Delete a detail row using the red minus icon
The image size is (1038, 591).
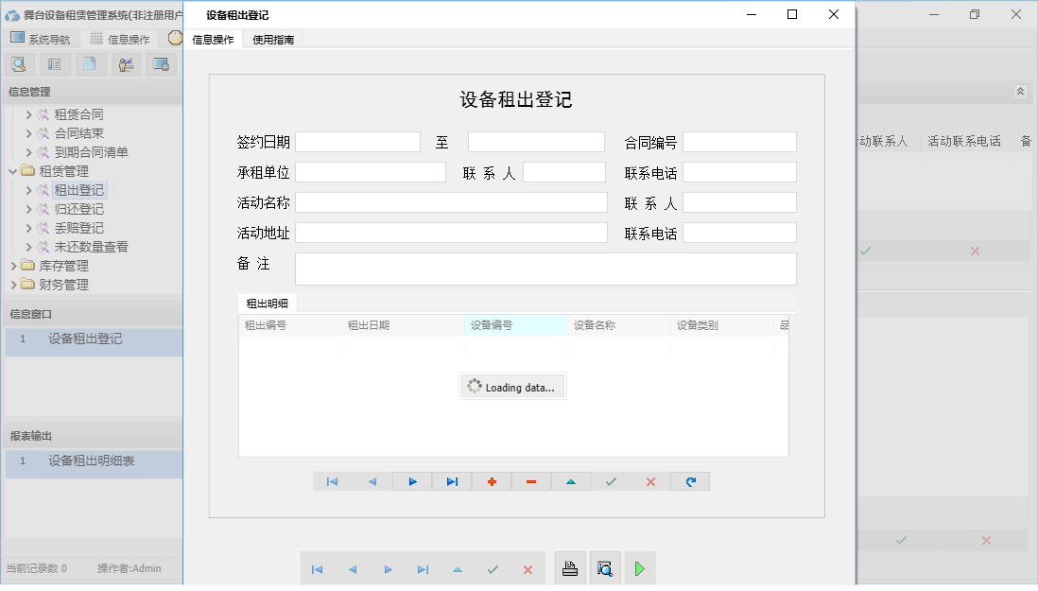click(530, 481)
